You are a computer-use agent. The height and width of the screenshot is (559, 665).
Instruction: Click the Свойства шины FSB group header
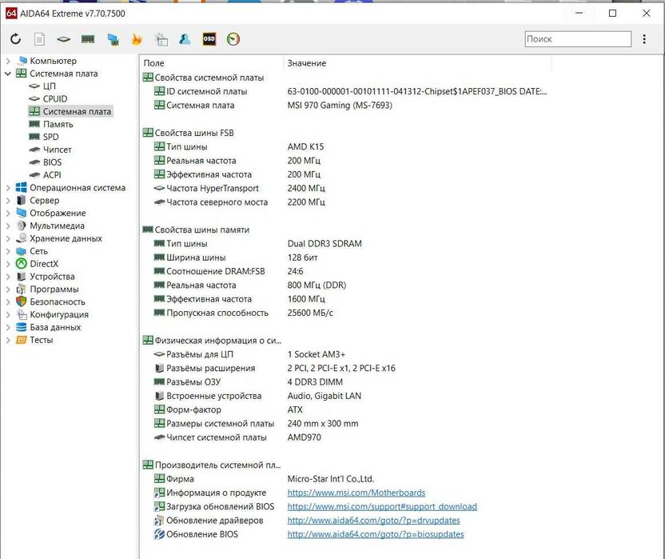(x=189, y=134)
